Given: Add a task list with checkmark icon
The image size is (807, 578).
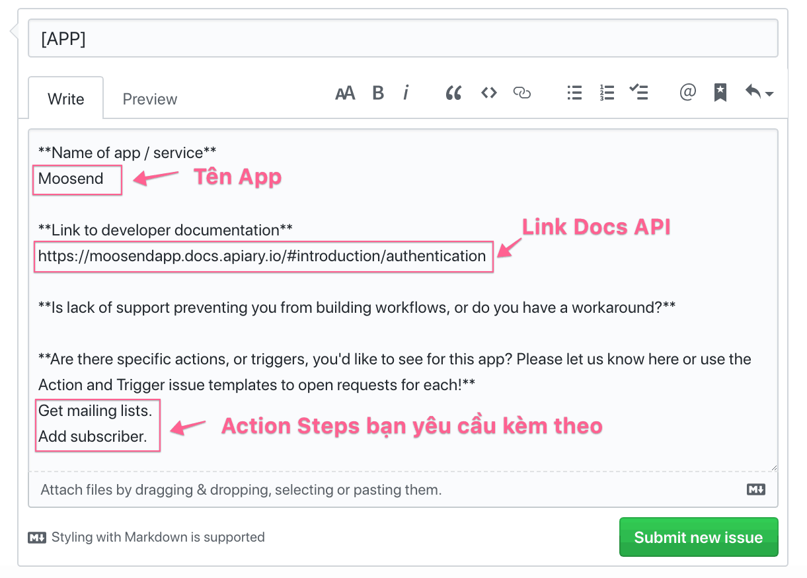Looking at the screenshot, I should click(x=638, y=93).
